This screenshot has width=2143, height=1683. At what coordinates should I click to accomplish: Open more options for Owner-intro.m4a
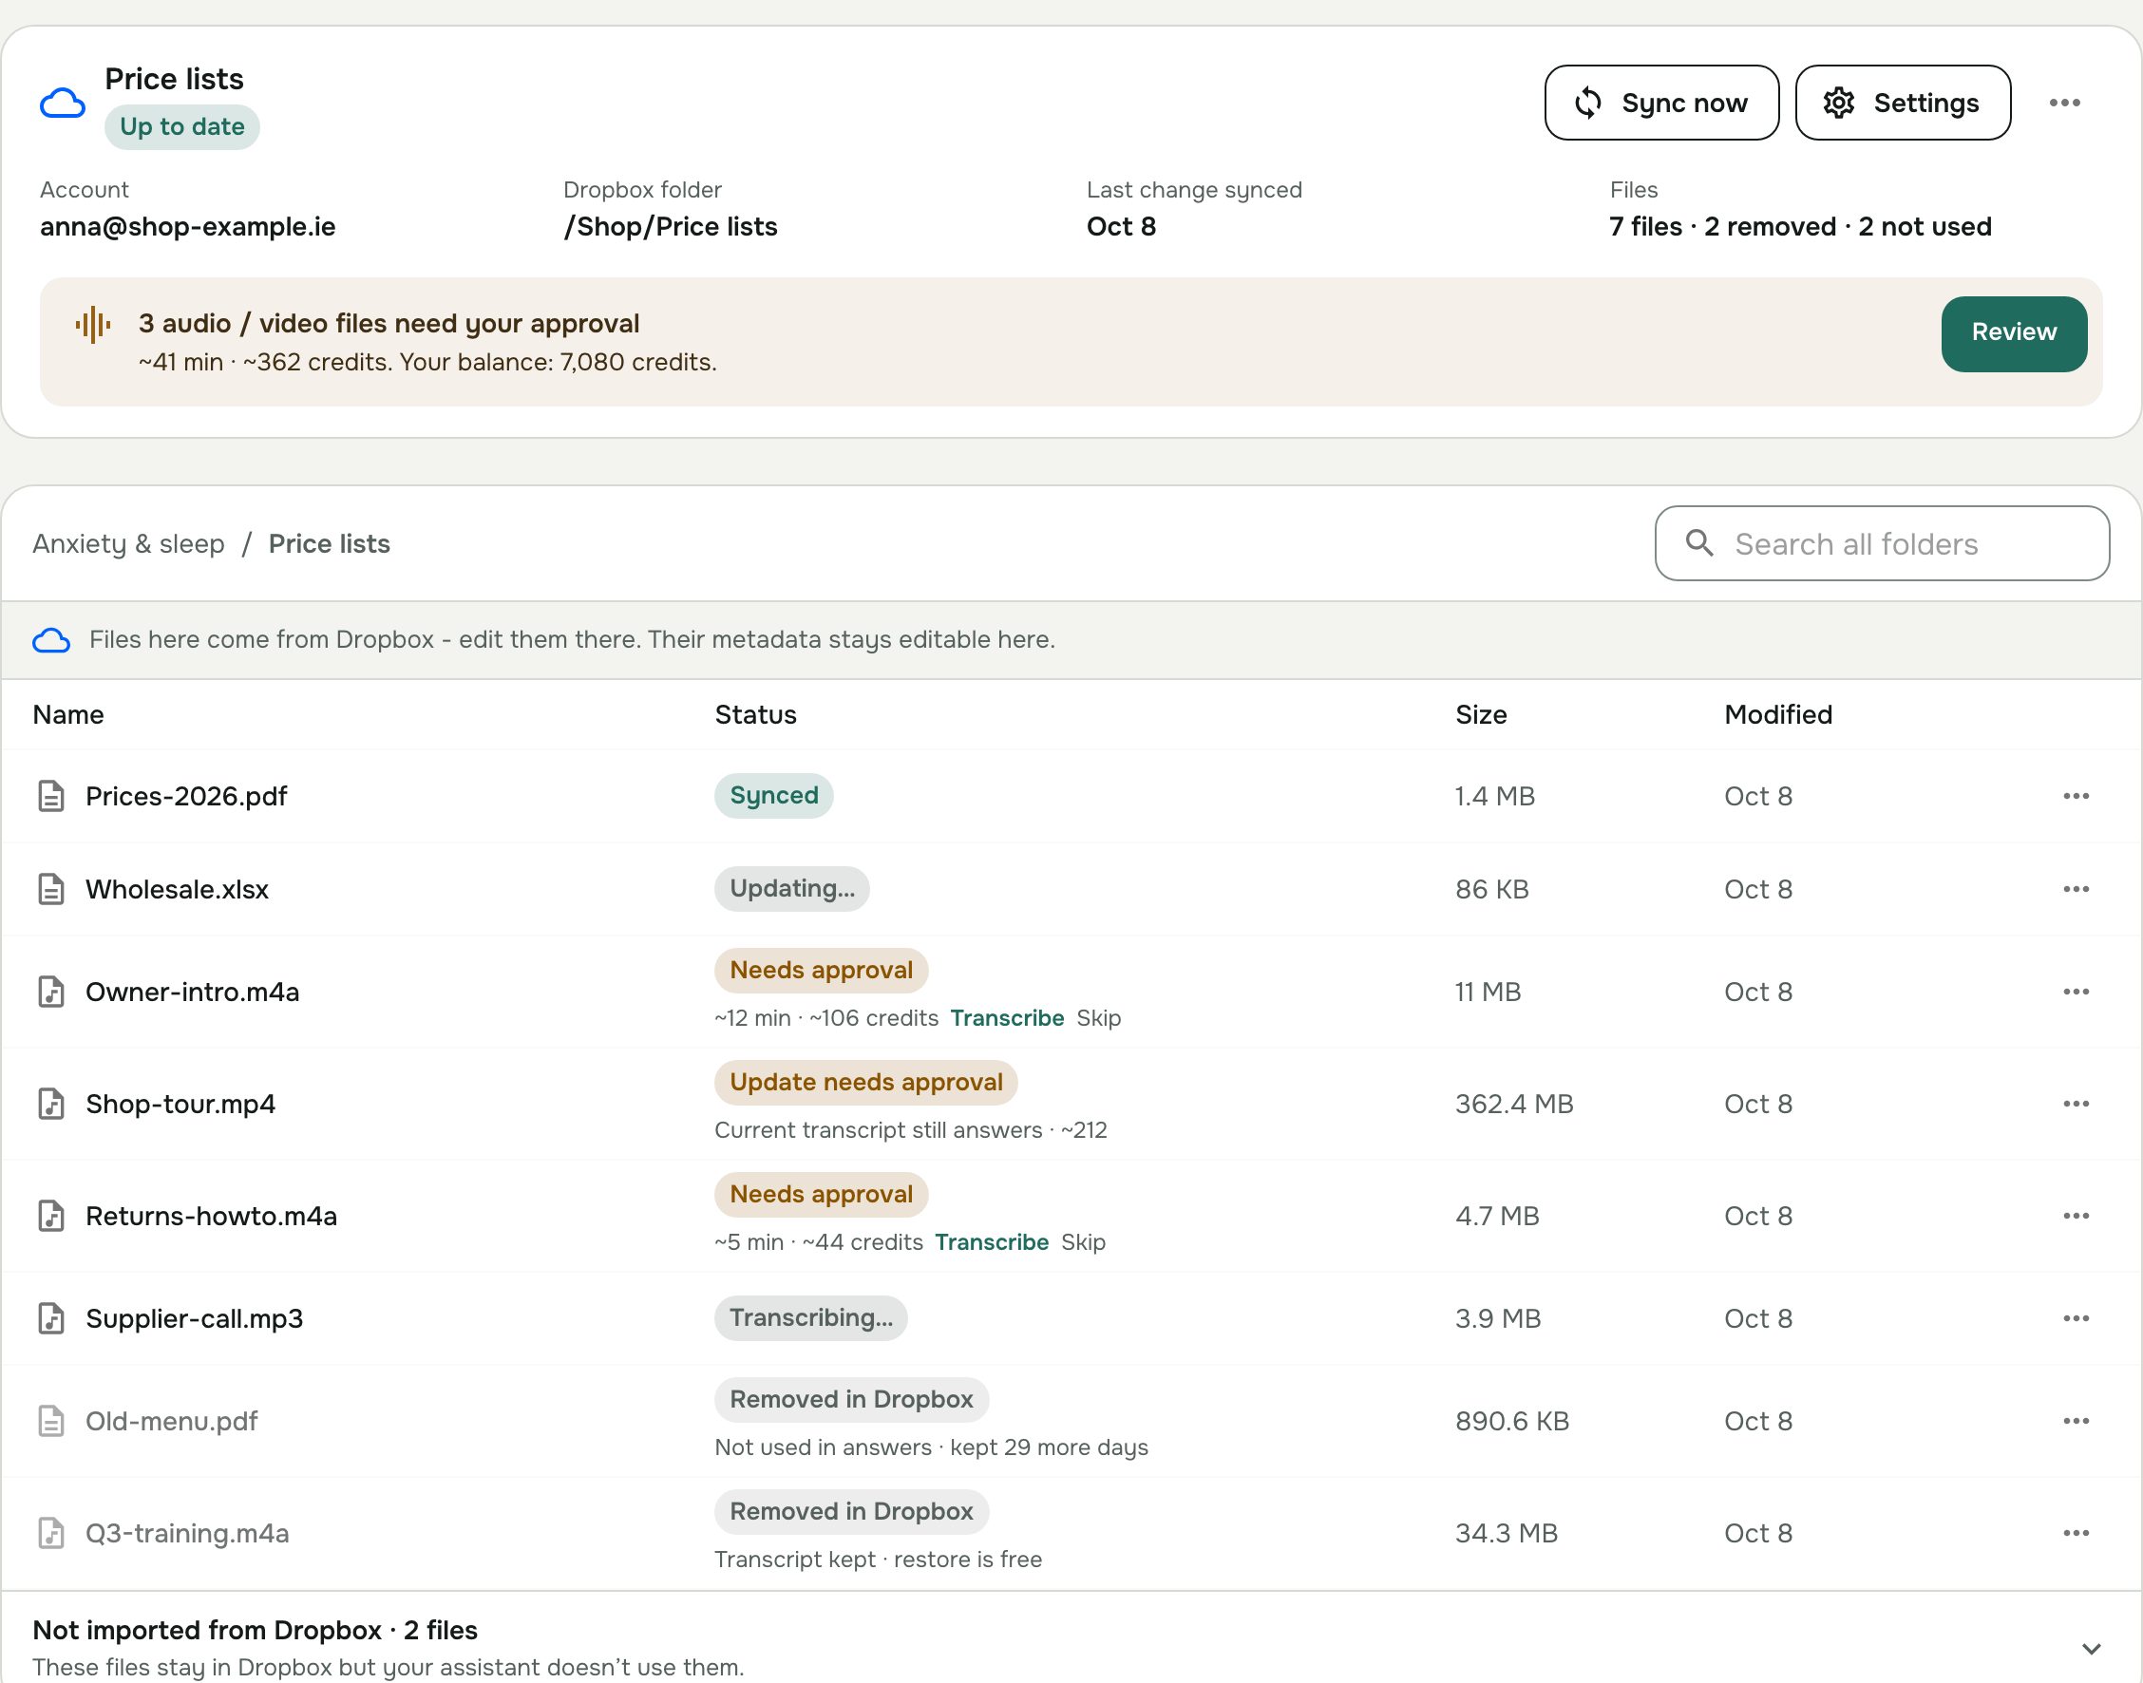pyautogui.click(x=2076, y=992)
